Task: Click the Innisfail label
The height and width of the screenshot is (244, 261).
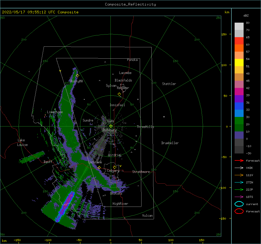Action: pos(117,105)
